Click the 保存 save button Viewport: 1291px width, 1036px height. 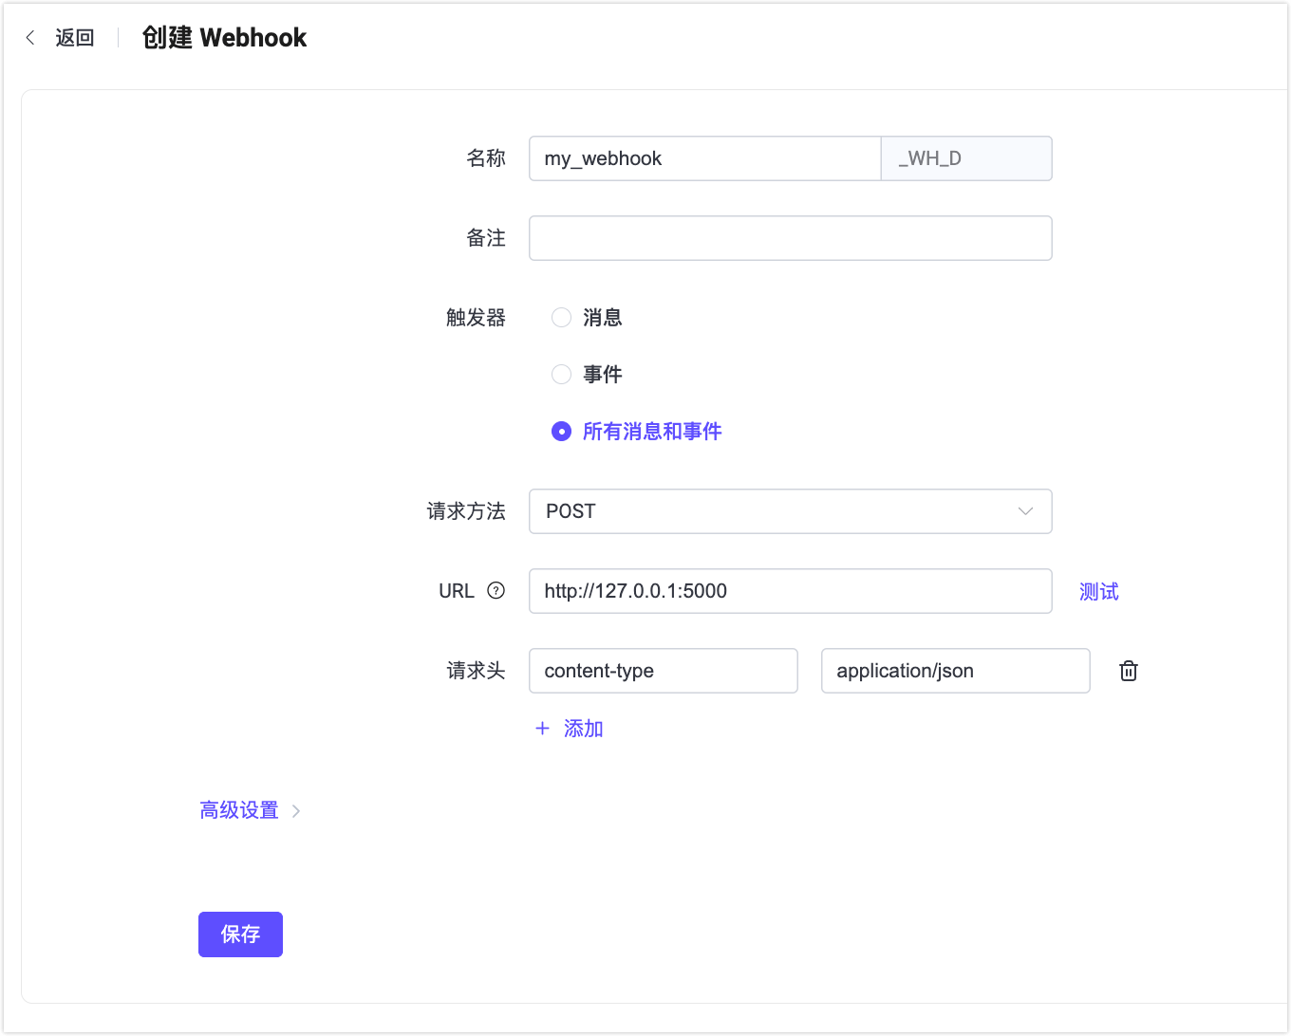pos(240,934)
